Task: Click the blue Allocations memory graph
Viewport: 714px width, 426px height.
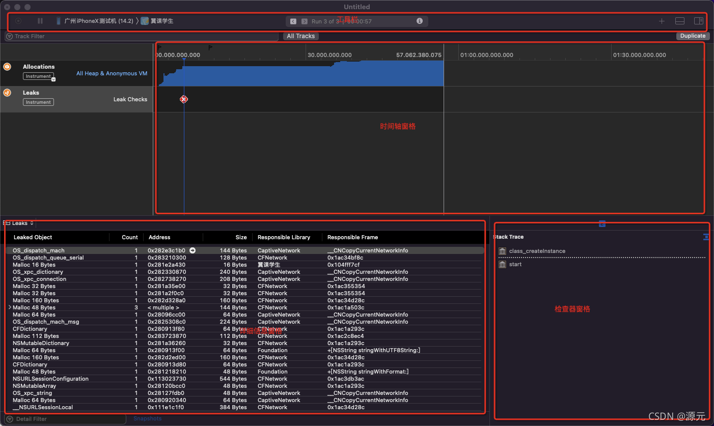Action: point(300,73)
